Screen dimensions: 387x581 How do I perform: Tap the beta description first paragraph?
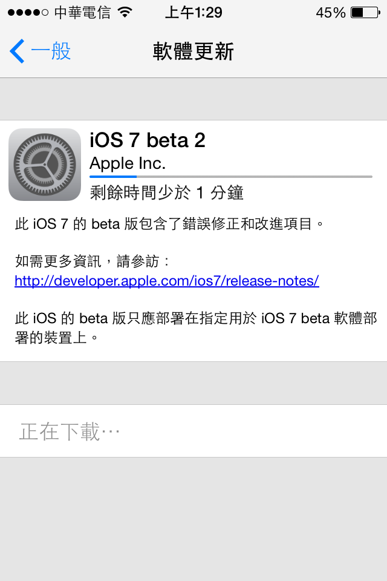[169, 224]
